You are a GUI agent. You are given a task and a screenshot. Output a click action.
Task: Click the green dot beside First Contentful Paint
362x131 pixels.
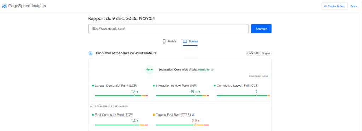(x=93, y=114)
